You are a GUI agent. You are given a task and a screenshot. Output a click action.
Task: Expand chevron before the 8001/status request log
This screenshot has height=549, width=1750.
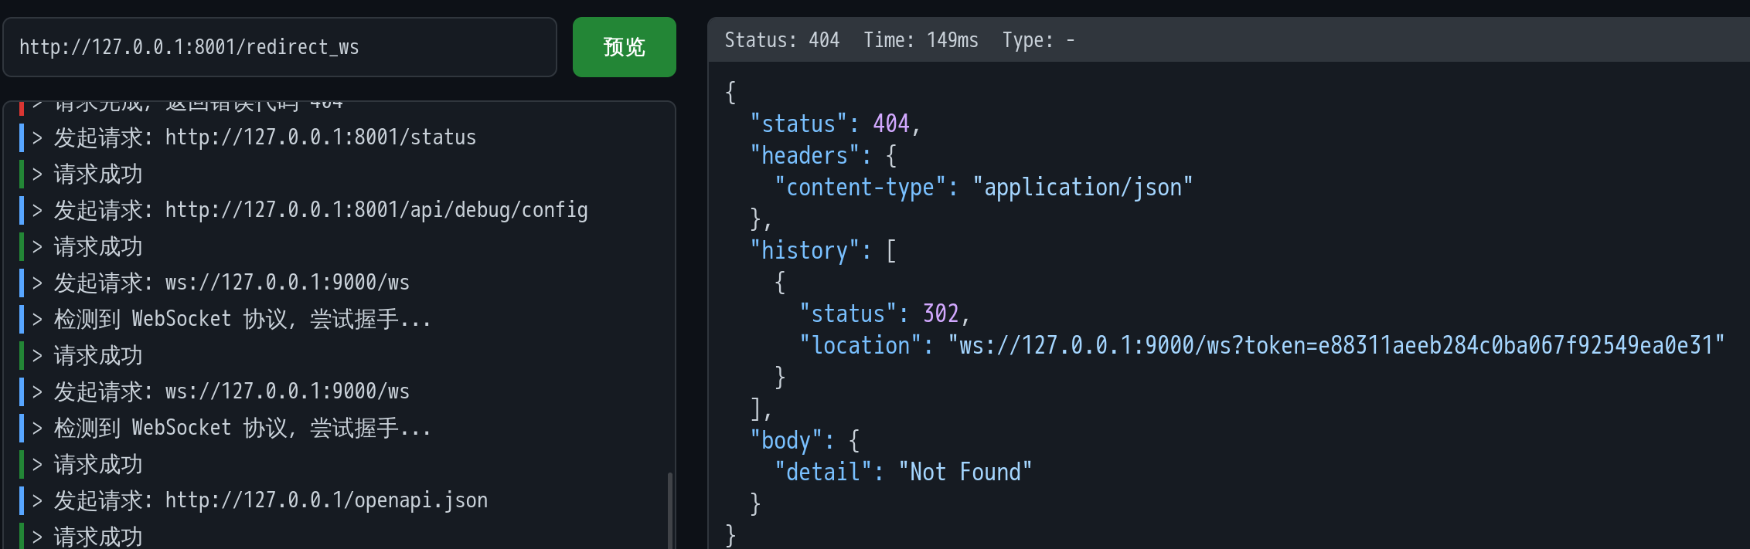point(37,137)
